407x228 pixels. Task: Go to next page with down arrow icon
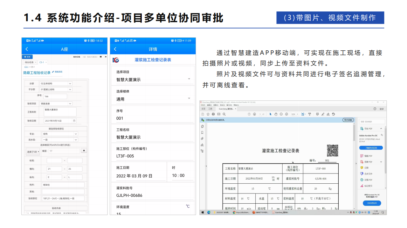254,114
